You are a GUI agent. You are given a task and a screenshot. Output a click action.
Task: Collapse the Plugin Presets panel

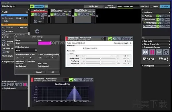click(x=2, y=88)
